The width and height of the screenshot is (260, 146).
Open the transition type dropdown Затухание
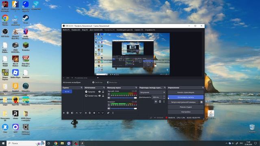pos(152,92)
